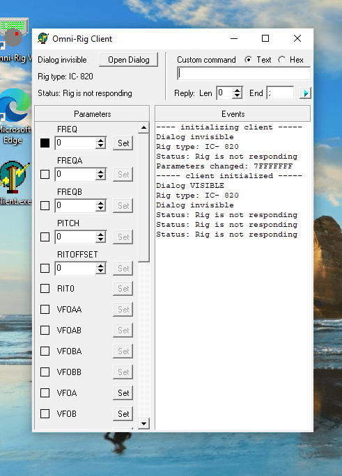Click Set button for VFOAA

click(x=123, y=310)
